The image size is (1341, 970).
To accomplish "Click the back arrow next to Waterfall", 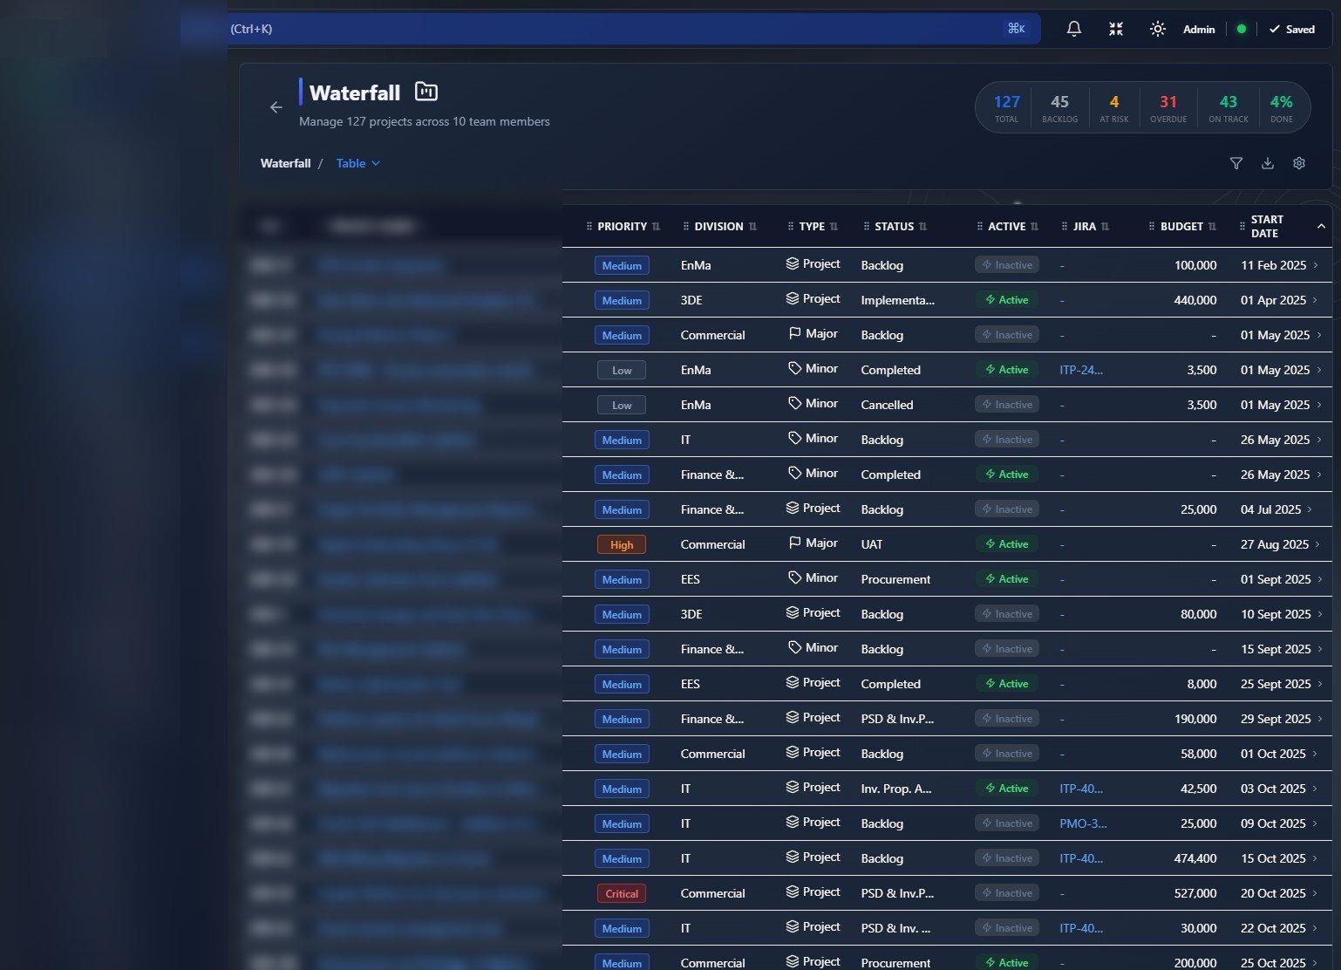I will [276, 107].
